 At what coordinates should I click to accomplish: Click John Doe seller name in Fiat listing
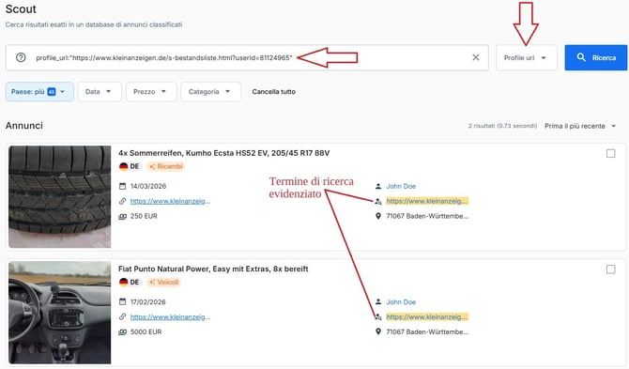pos(401,302)
